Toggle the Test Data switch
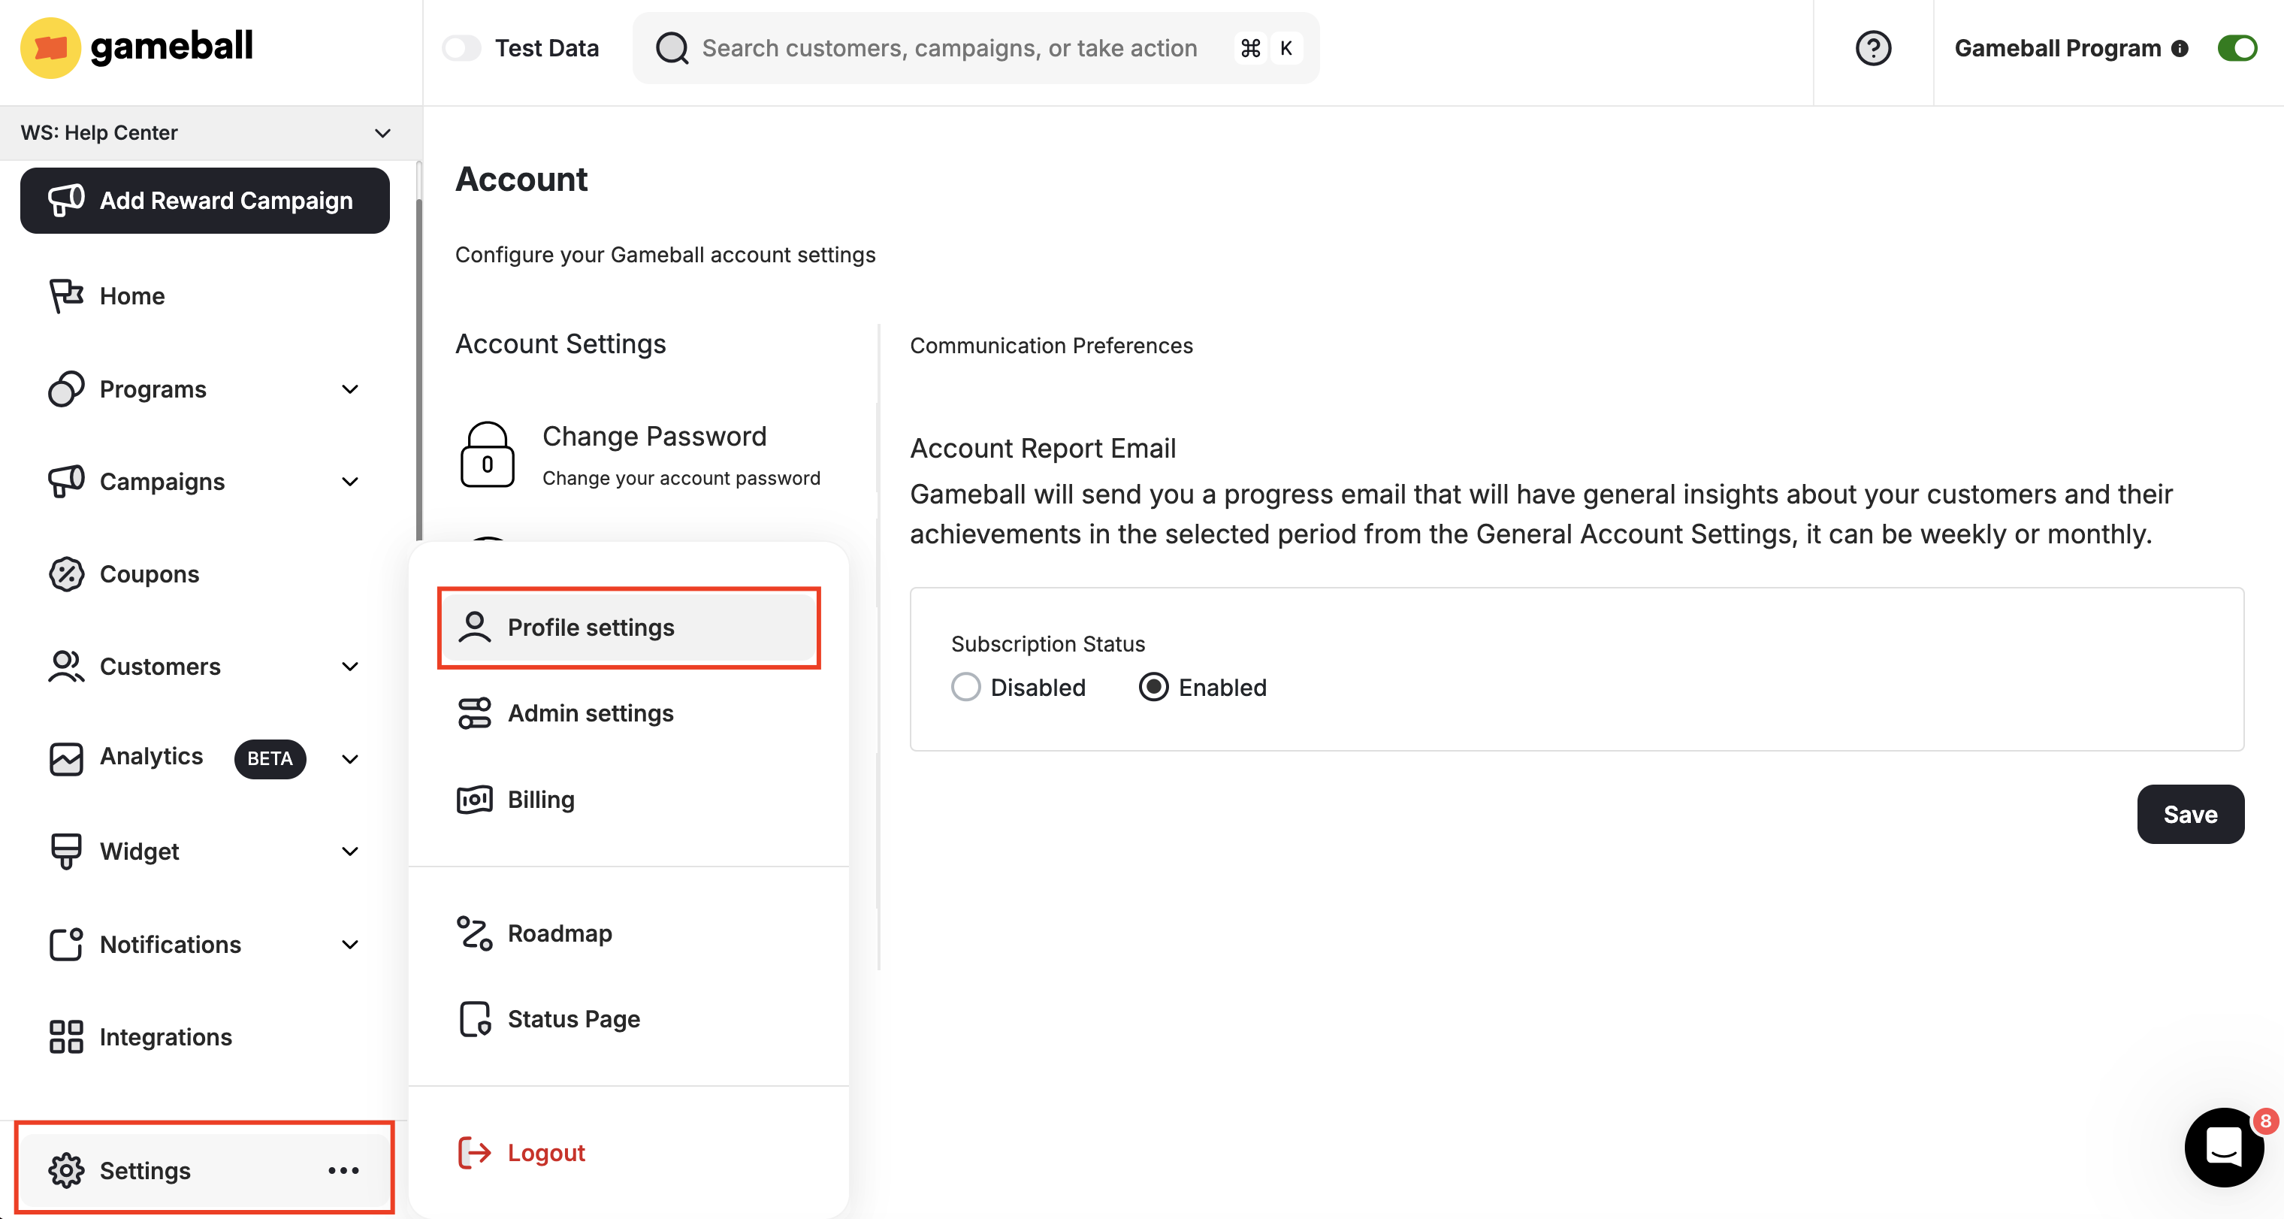The width and height of the screenshot is (2284, 1219). (461, 48)
